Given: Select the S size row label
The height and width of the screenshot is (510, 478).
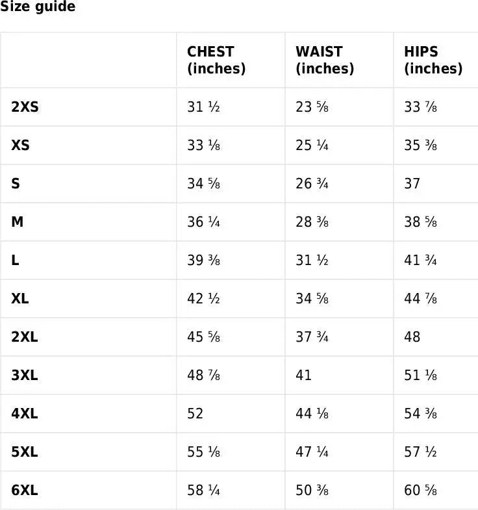Looking at the screenshot, I should coord(16,184).
